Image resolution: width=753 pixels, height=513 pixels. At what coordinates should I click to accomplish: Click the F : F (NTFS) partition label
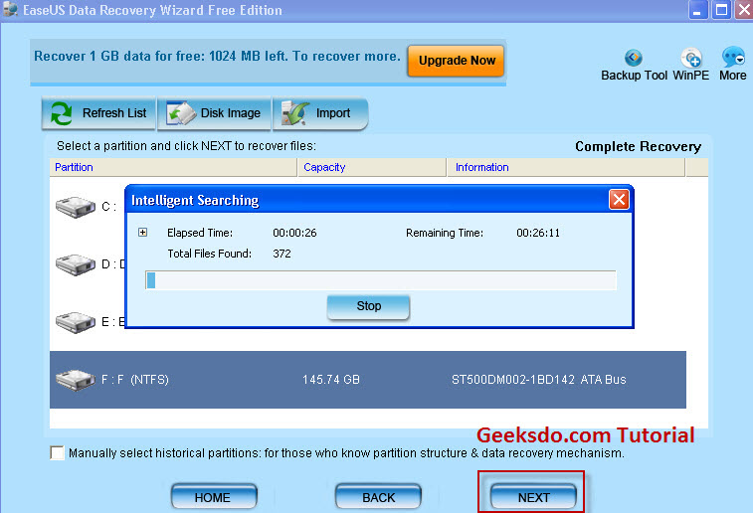coord(135,380)
